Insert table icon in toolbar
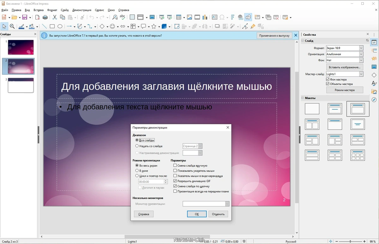This screenshot has width=379, height=244. tap(179, 17)
